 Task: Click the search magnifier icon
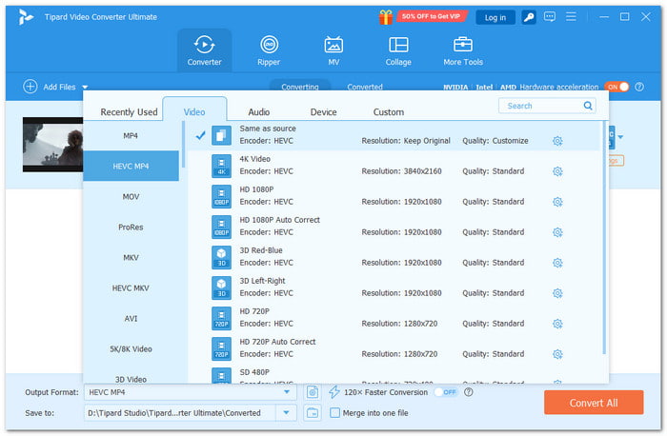tap(588, 106)
